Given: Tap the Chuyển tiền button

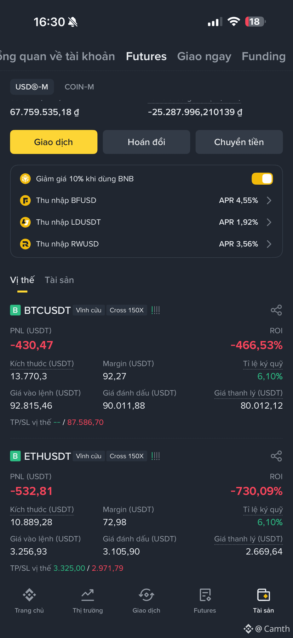Looking at the screenshot, I should (x=239, y=142).
